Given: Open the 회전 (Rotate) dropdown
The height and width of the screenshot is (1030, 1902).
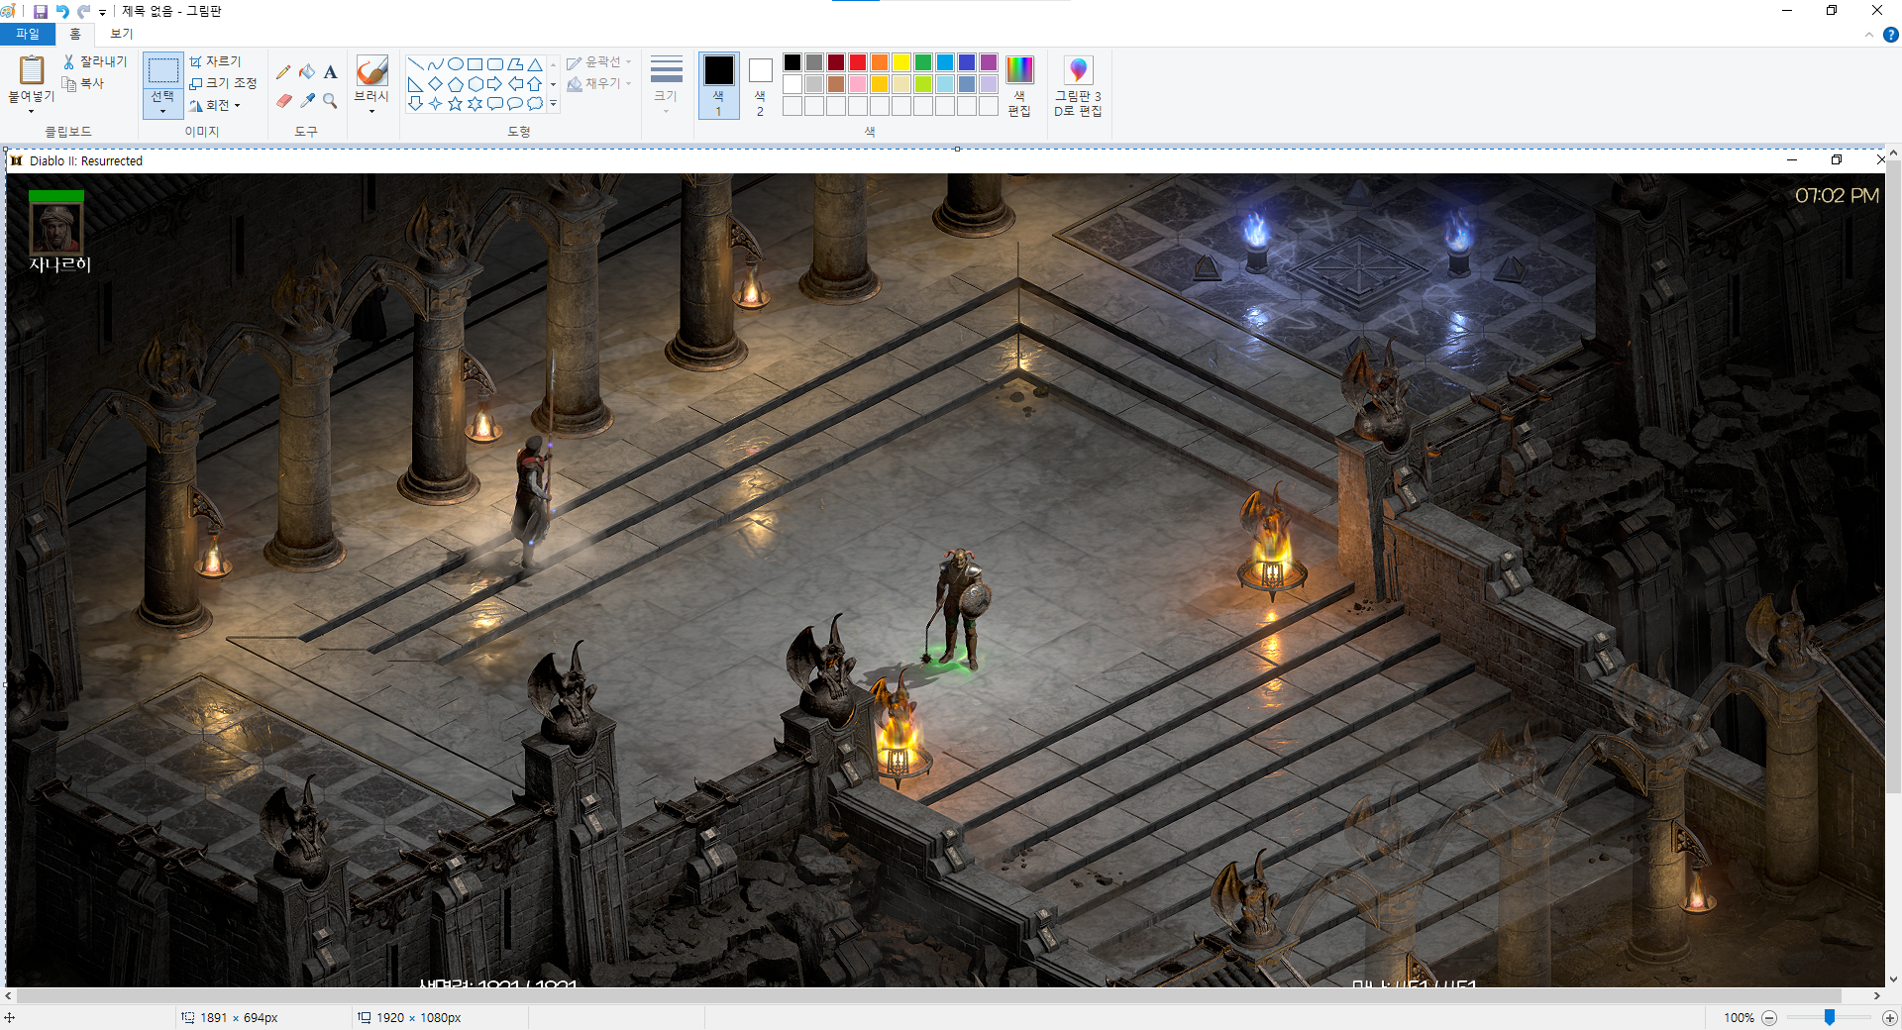Looking at the screenshot, I should click(216, 105).
